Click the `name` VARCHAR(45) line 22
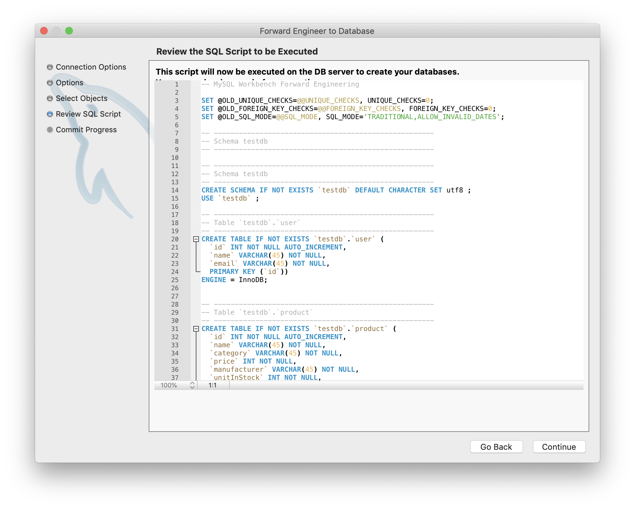Image resolution: width=635 pixels, height=509 pixels. (268, 255)
